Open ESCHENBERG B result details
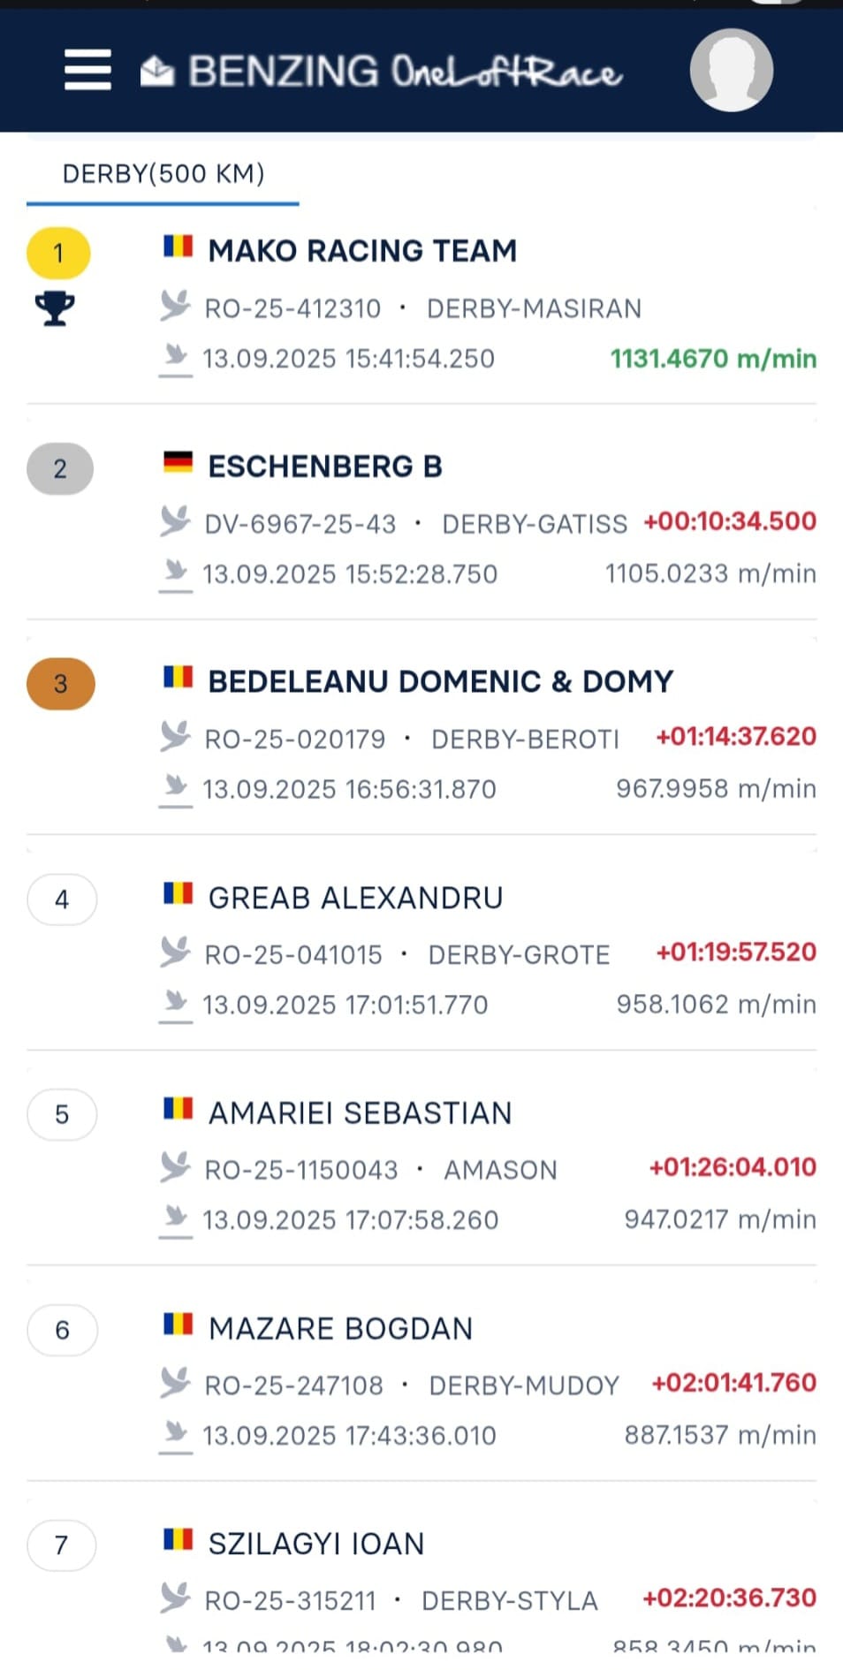This screenshot has width=843, height=1670. (x=325, y=467)
